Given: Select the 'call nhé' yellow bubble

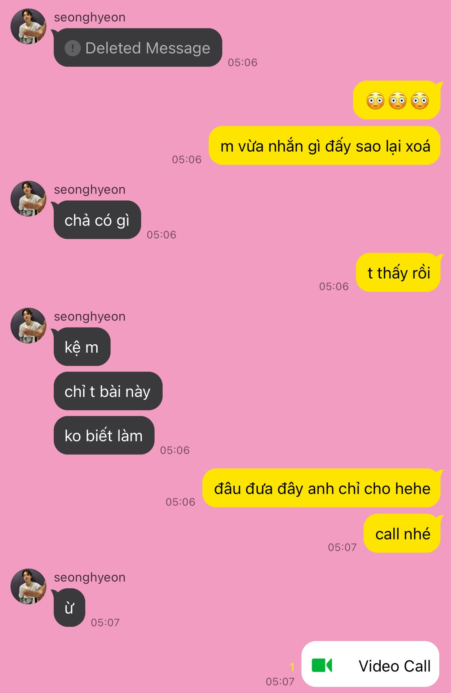Looking at the screenshot, I should click(x=402, y=533).
